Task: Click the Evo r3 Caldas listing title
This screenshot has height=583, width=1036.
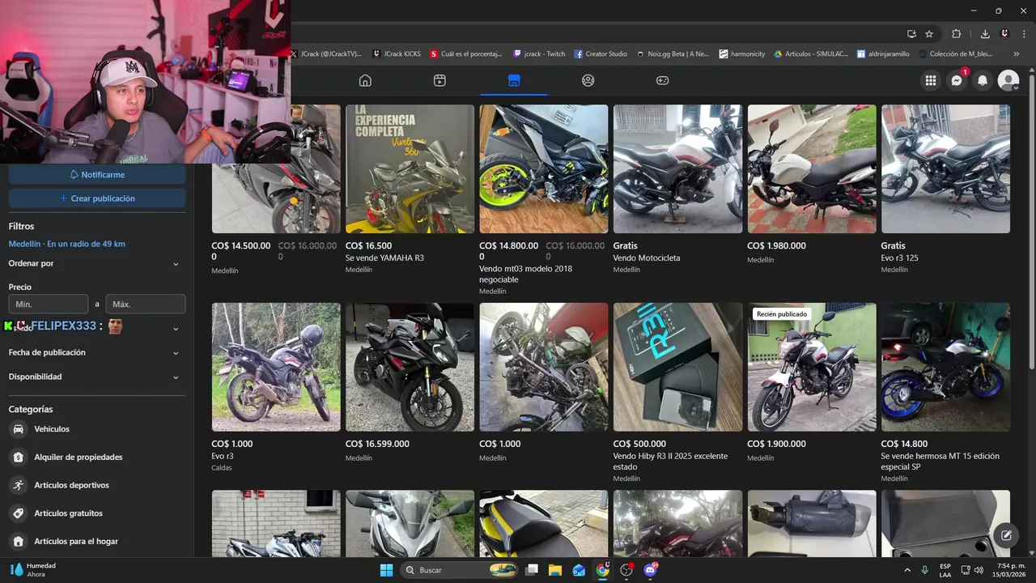Action: click(223, 456)
